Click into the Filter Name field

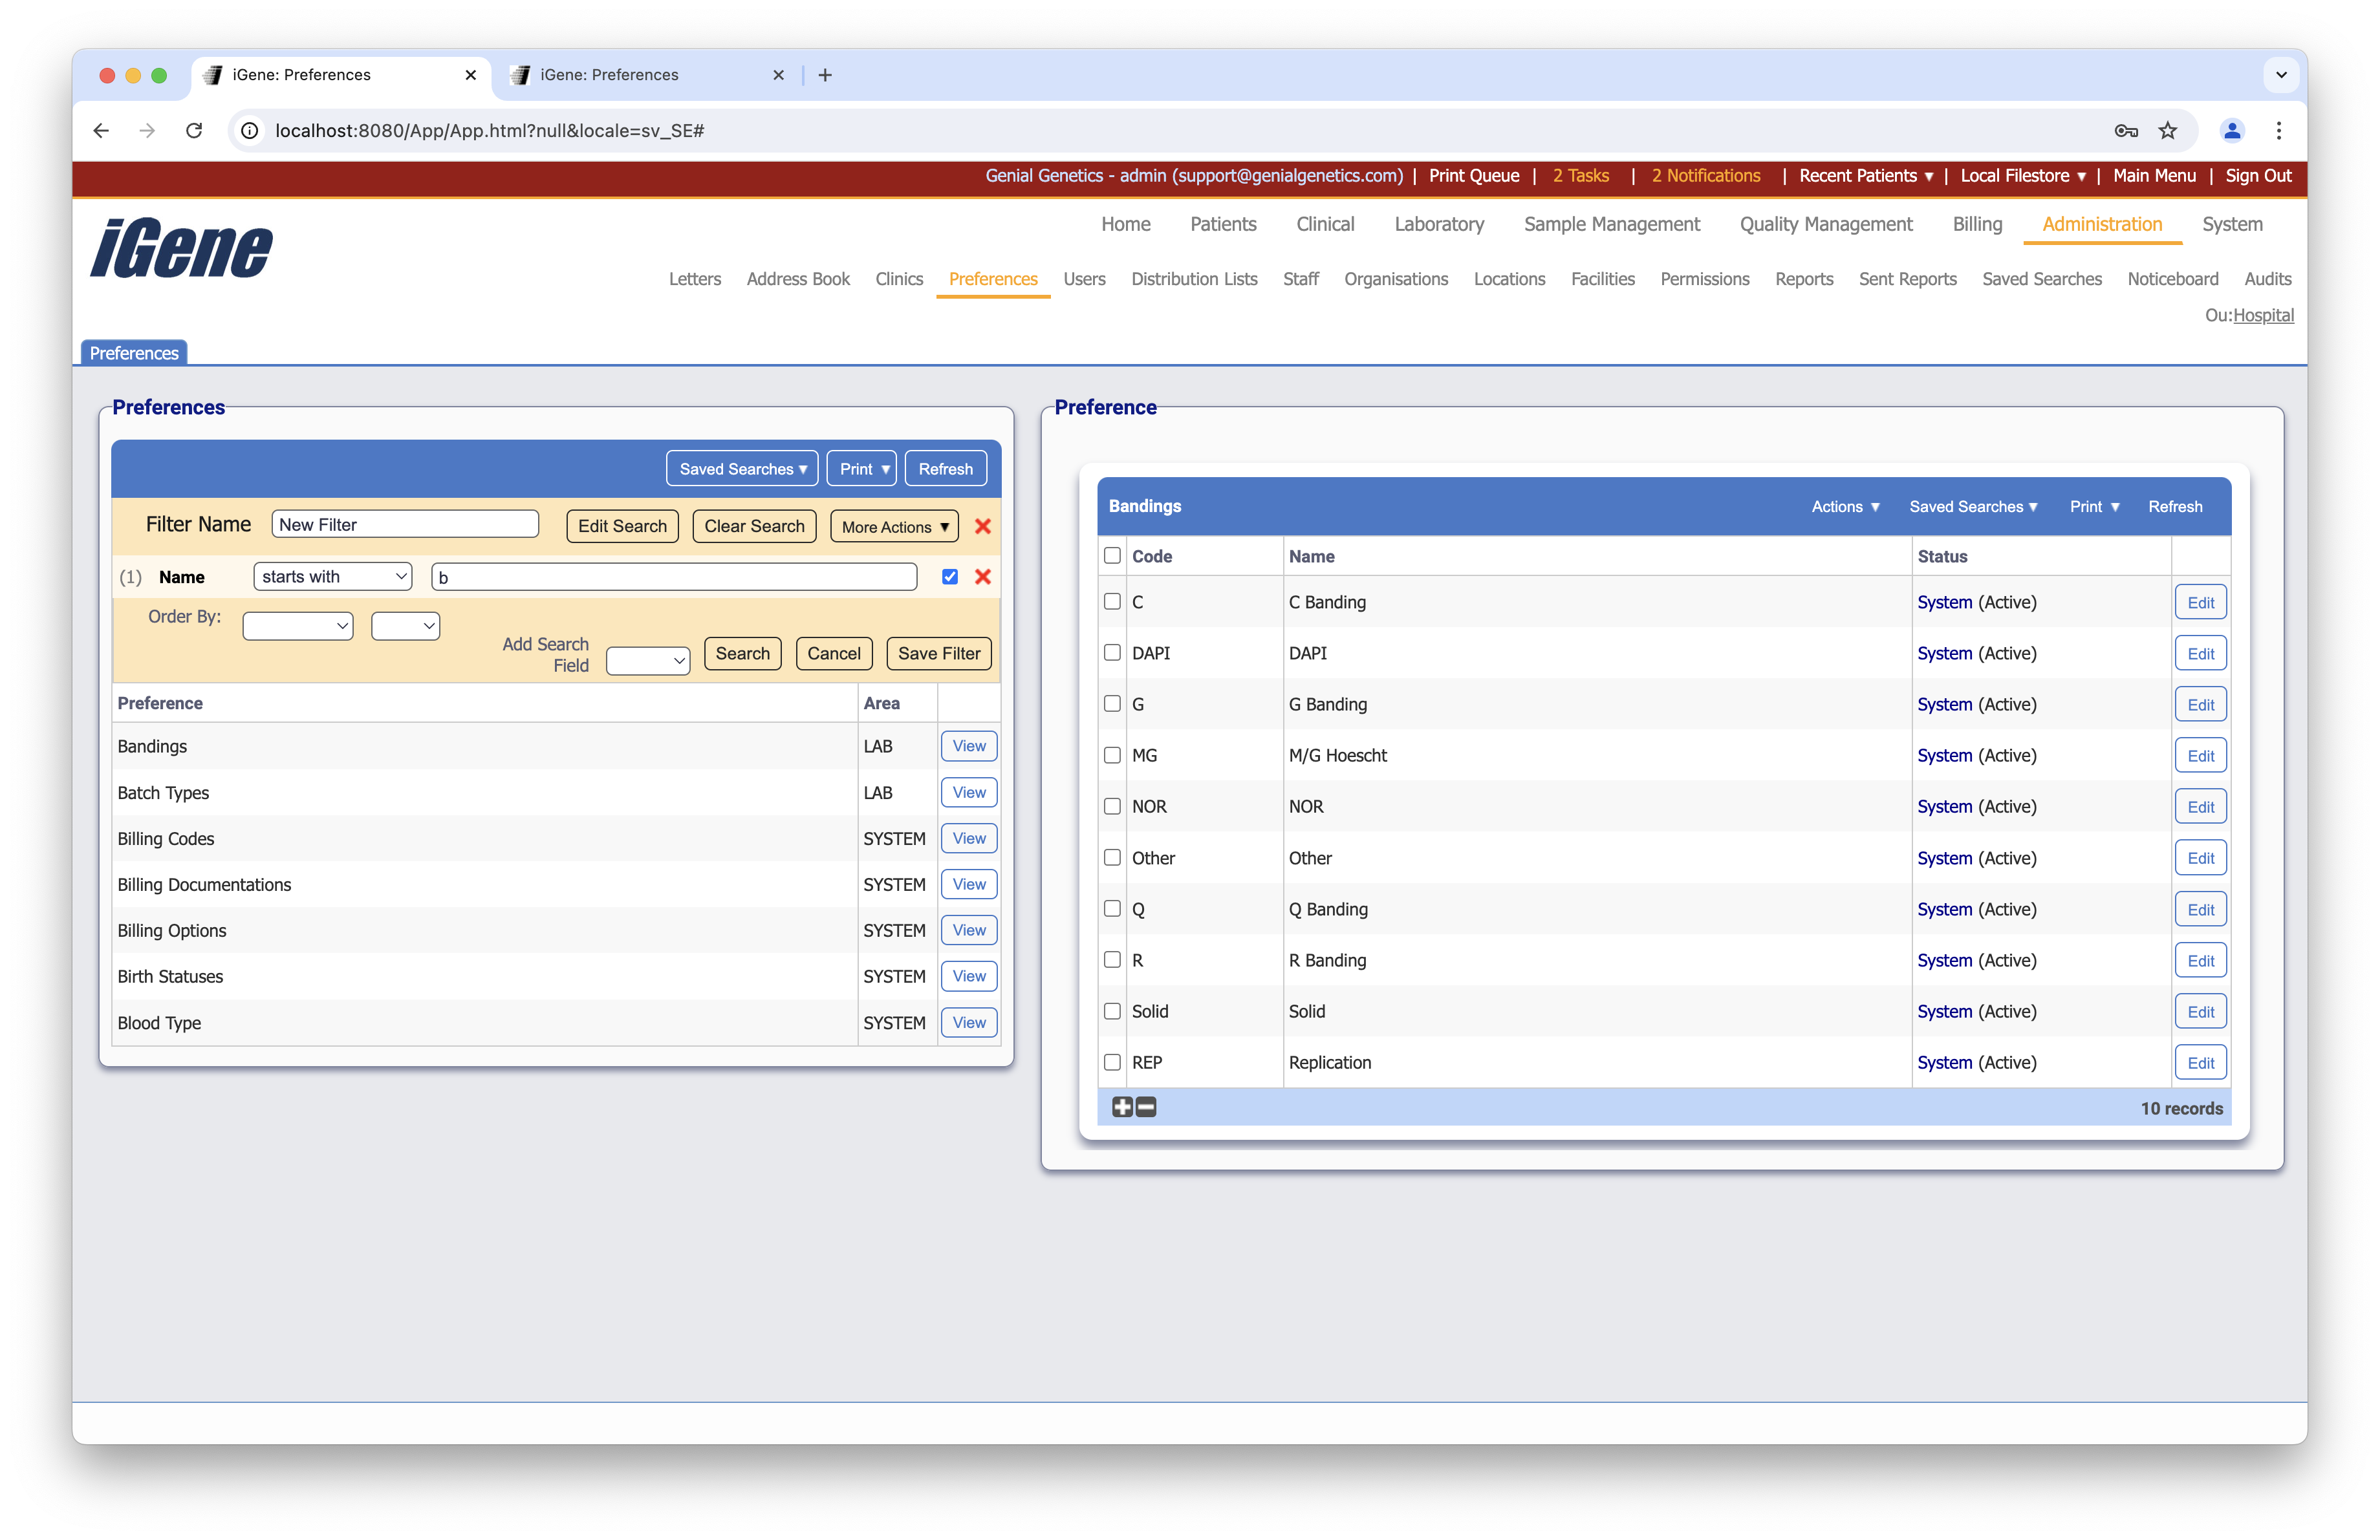click(x=405, y=525)
